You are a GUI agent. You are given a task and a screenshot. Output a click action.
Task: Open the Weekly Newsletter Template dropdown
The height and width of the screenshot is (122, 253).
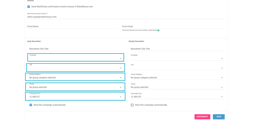[177, 58]
